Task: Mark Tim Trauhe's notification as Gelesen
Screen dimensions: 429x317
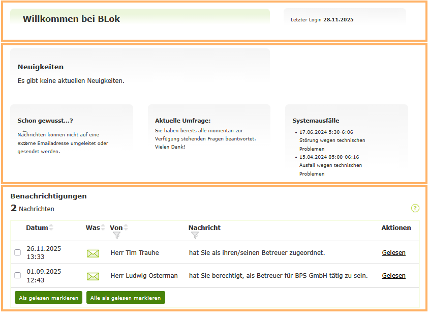Action: (x=393, y=252)
